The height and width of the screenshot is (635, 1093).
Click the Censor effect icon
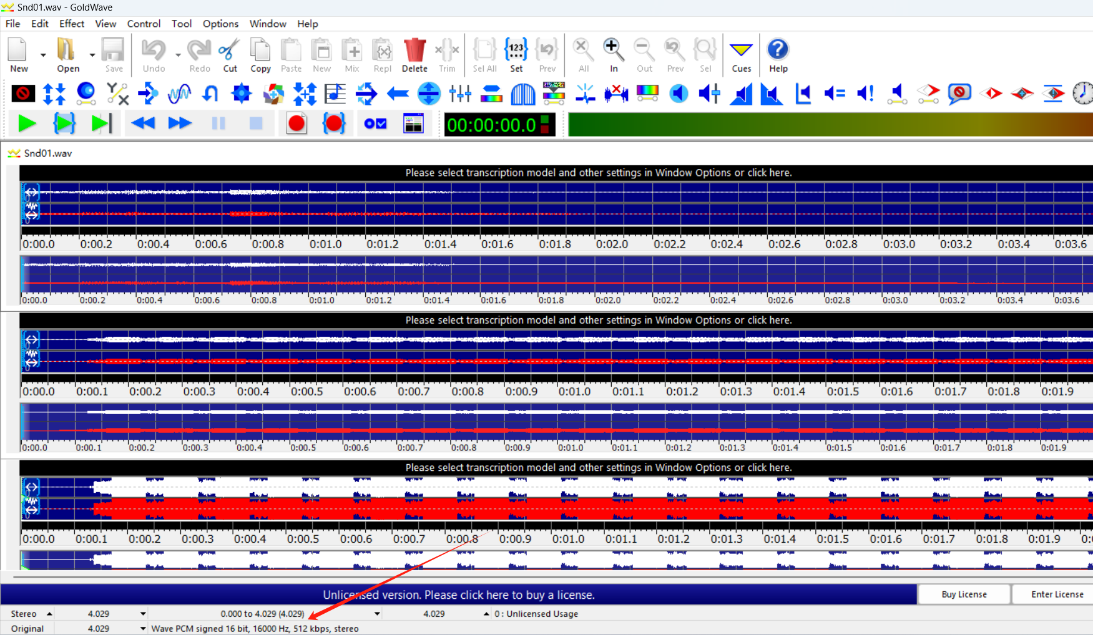[x=23, y=94]
